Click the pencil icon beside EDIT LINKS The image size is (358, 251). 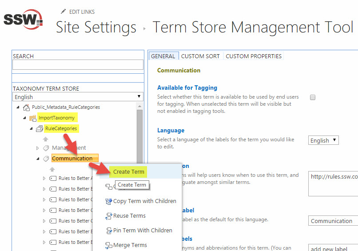63,12
